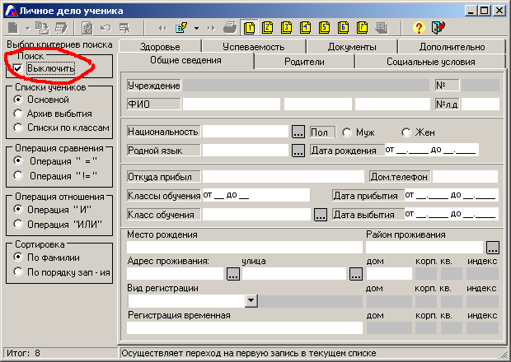Open the Дополнительно tab
This screenshot has height=362, width=511.
[x=452, y=47]
